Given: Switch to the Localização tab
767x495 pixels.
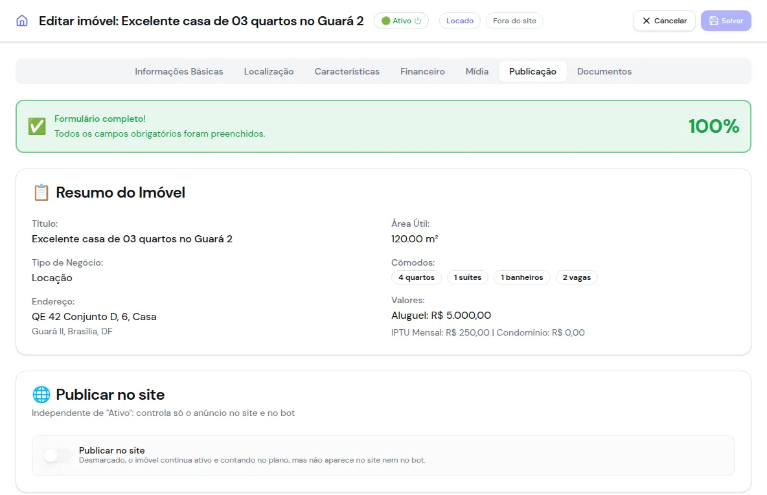Looking at the screenshot, I should pyautogui.click(x=269, y=71).
